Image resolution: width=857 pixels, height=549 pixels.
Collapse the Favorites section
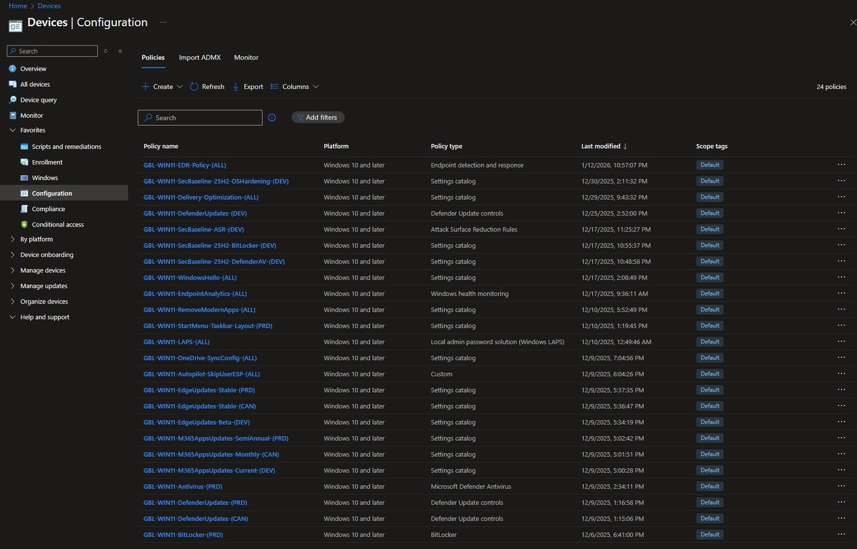pyautogui.click(x=13, y=130)
